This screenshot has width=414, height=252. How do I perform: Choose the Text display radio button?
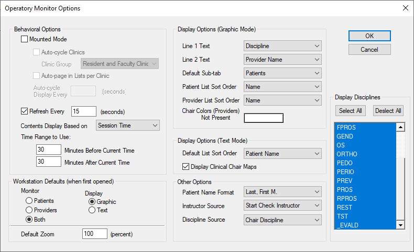[x=92, y=210]
